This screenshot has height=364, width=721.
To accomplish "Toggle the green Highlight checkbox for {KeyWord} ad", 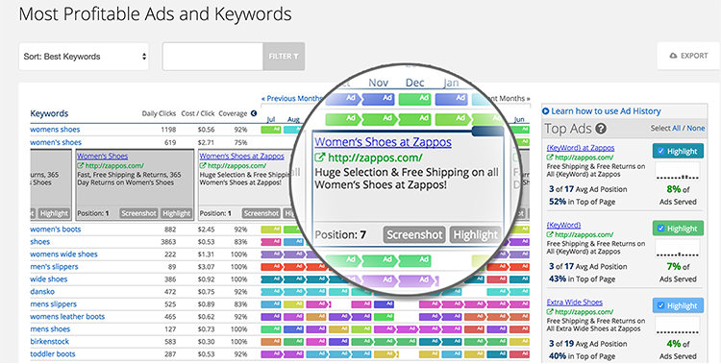I will pos(660,229).
